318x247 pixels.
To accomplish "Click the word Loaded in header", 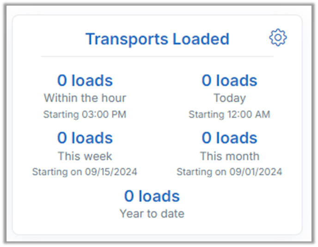I will pyautogui.click(x=201, y=39).
